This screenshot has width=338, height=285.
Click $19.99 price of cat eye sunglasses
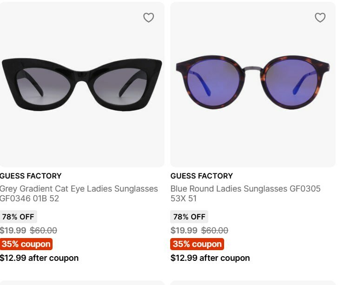(x=13, y=231)
